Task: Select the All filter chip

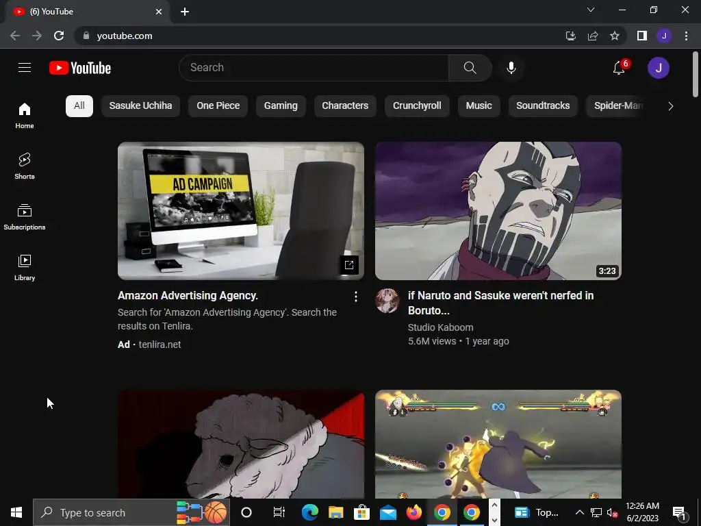Action: [79, 106]
